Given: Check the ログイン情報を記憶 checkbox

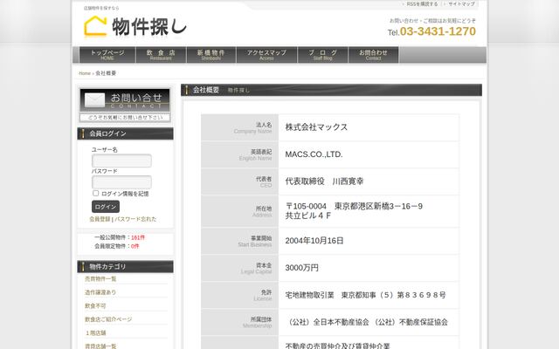Looking at the screenshot, I should coord(95,193).
